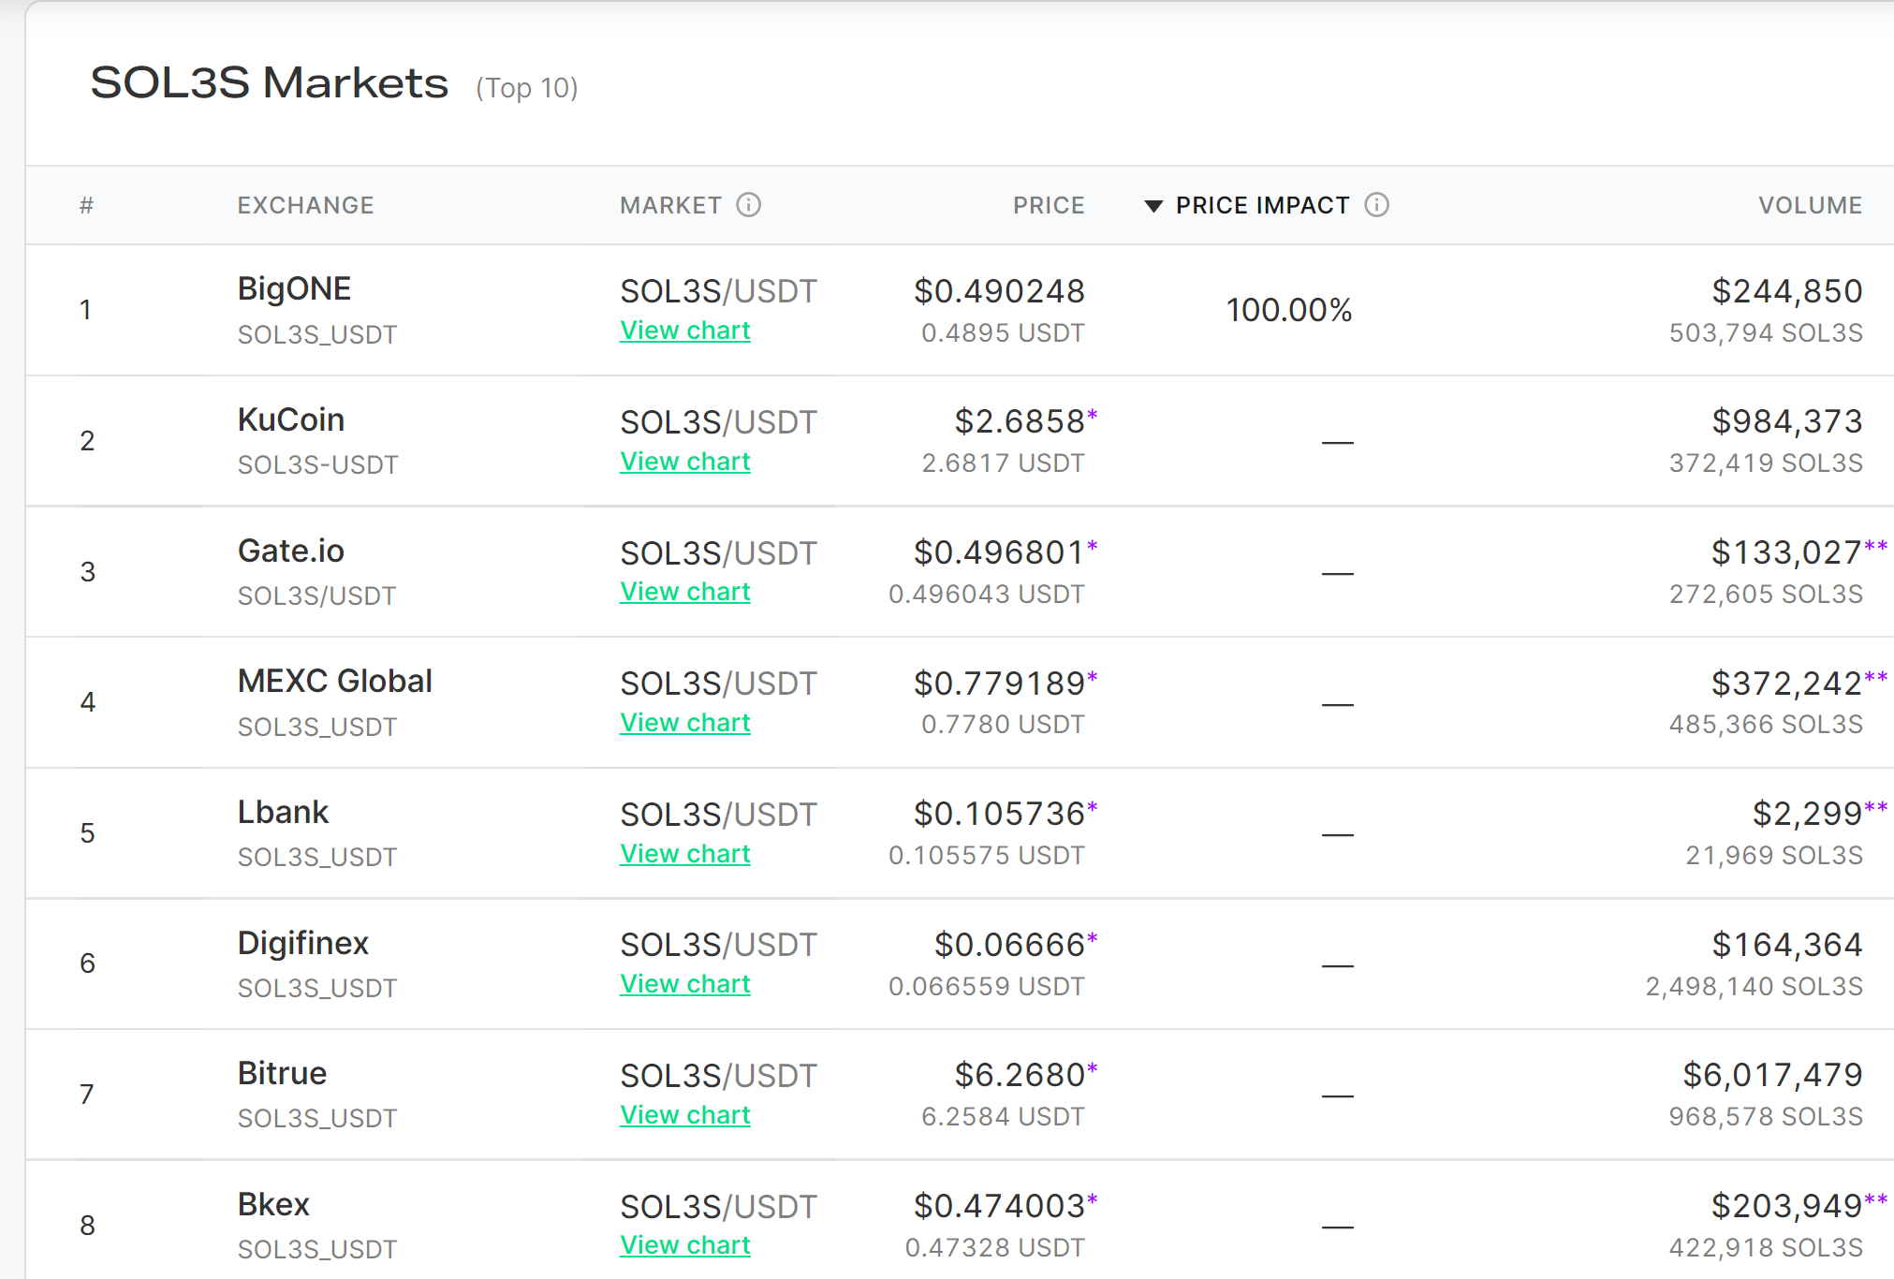Viewport: 1894px width, 1279px height.
Task: Select the KuCoin exchange name
Action: coord(291,419)
